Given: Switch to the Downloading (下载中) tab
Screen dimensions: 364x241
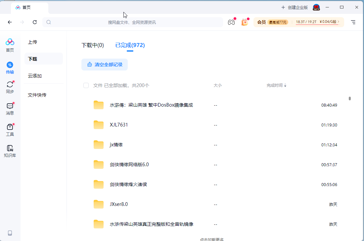Looking at the screenshot, I should (93, 45).
